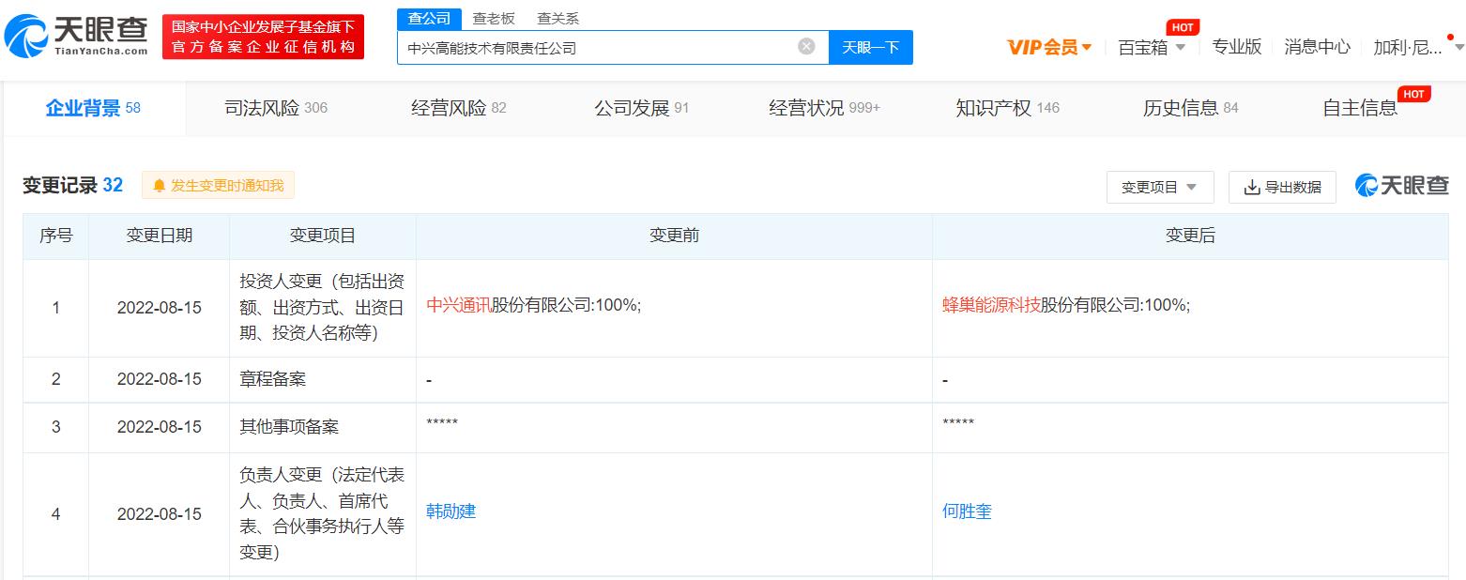The width and height of the screenshot is (1466, 580).
Task: Expand the 百宝箱 dropdown menu
Action: pos(1152,47)
